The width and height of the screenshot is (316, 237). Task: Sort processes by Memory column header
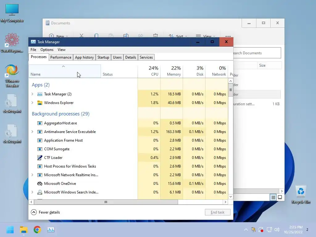(x=172, y=71)
